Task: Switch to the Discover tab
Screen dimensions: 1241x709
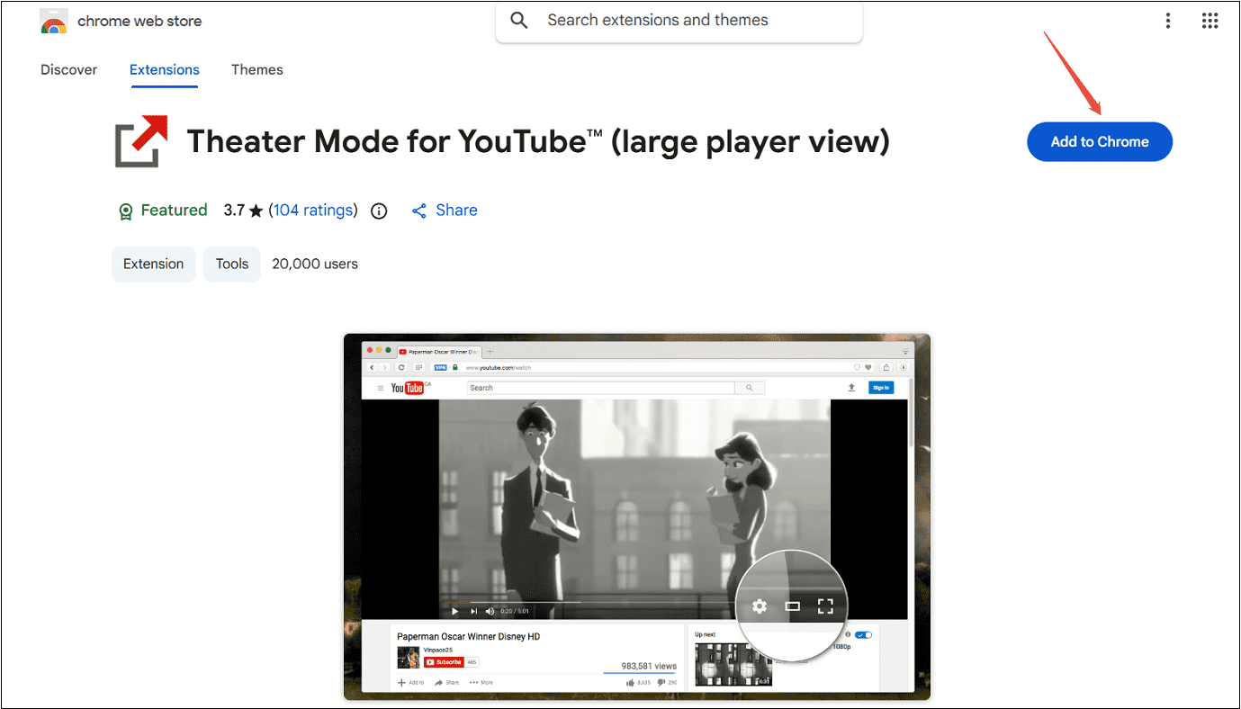Action: click(x=68, y=69)
